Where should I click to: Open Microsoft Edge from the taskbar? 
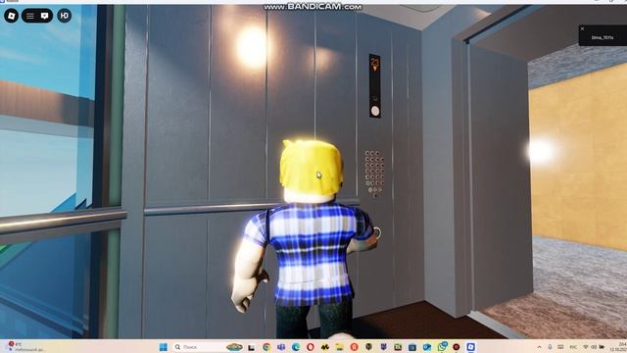[296, 347]
